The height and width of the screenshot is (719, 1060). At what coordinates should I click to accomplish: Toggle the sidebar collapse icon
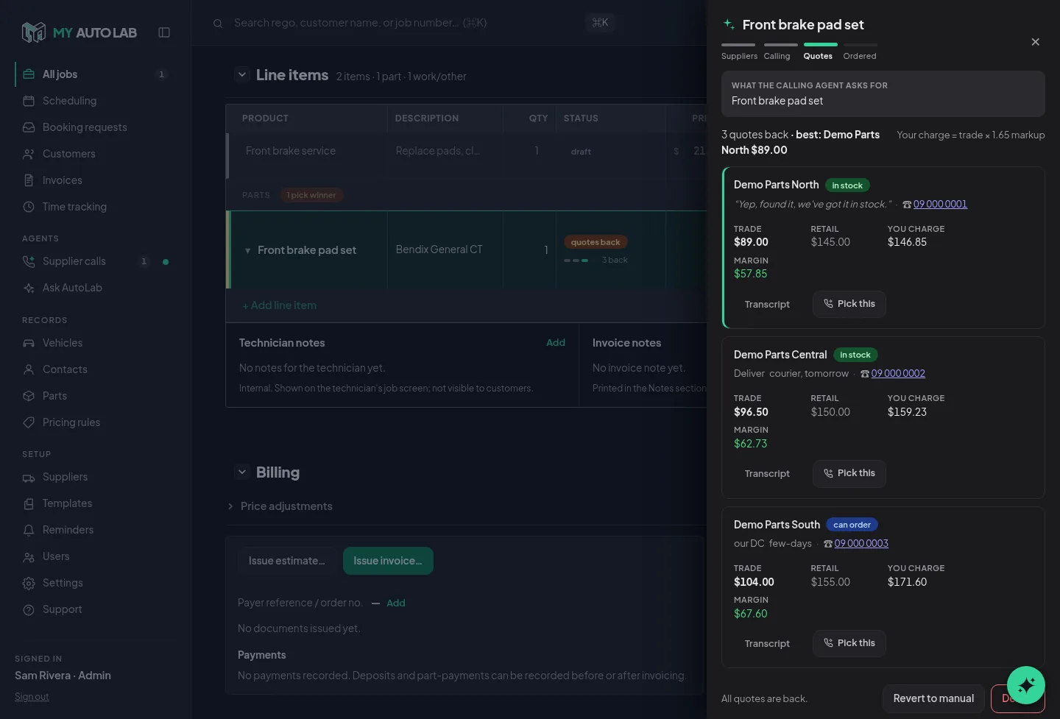(x=164, y=32)
